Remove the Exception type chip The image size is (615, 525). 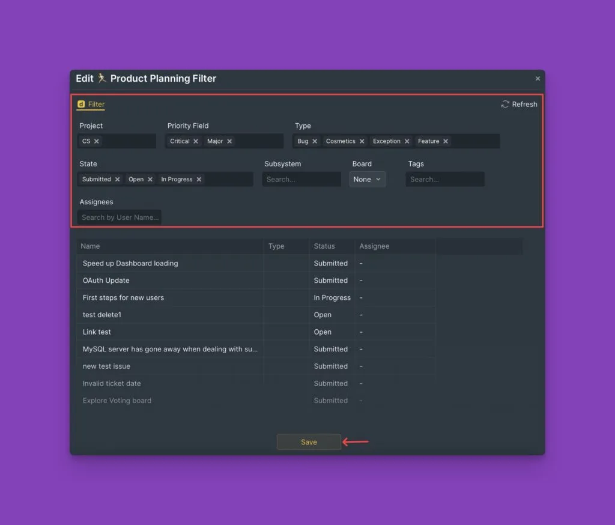point(407,141)
